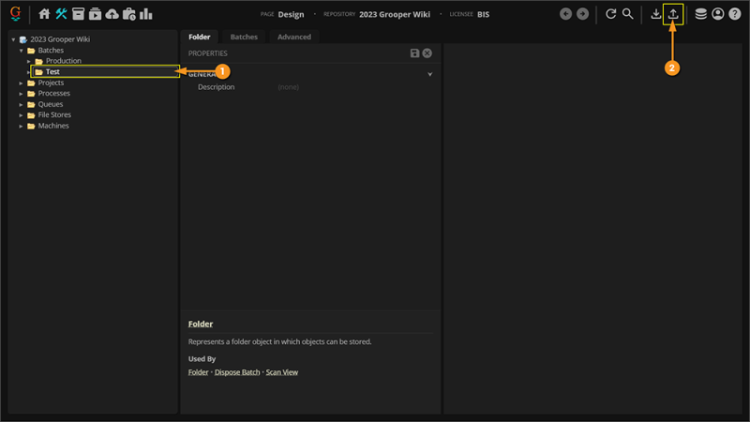This screenshot has height=422, width=750.
Task: Open the Tasks play-button icon
Action: 95,14
